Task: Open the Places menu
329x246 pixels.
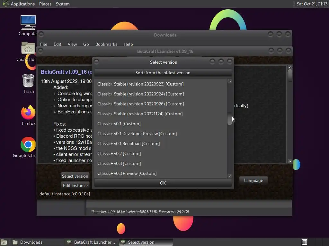Action: coord(45,4)
